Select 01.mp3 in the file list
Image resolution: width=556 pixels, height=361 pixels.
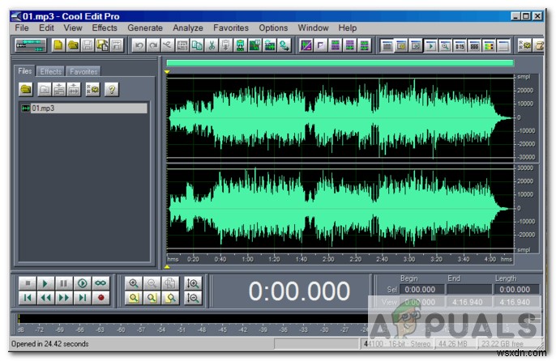84,108
